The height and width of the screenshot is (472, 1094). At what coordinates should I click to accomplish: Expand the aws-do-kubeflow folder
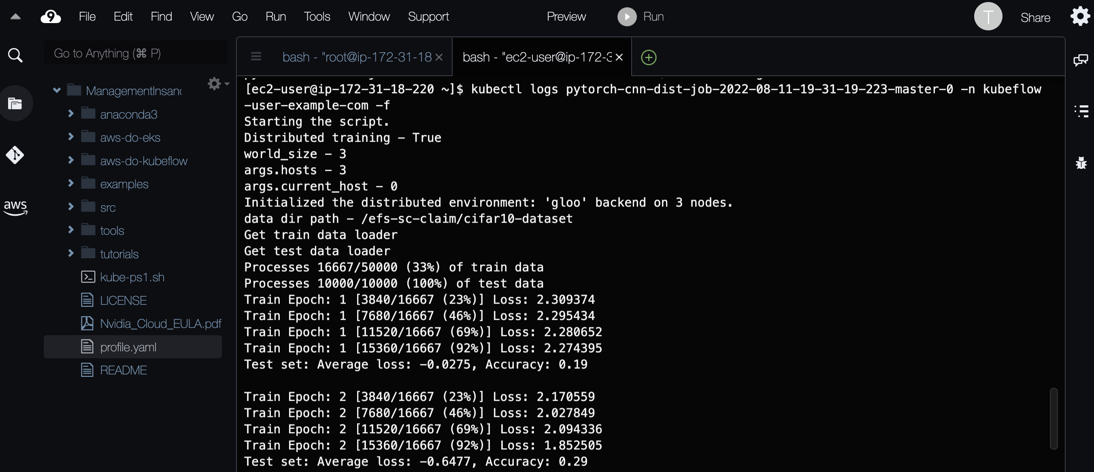(71, 160)
